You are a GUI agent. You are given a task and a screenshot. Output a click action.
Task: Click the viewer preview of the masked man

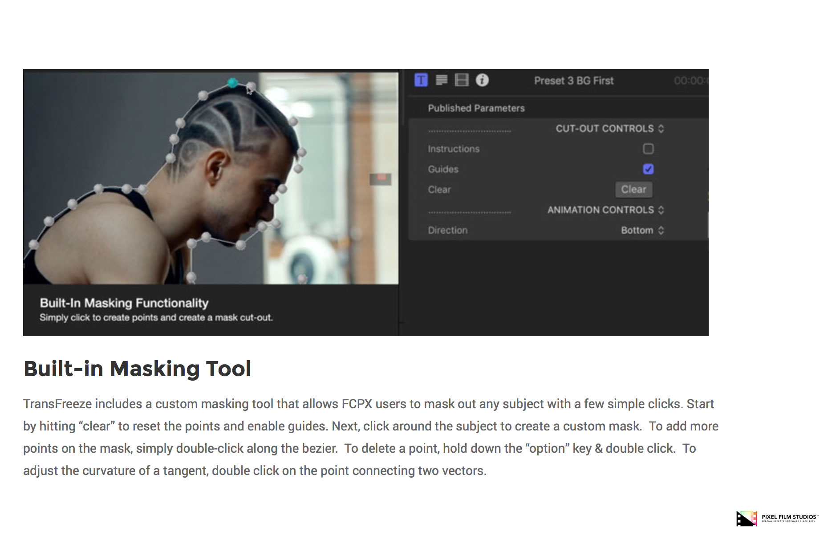coord(211,178)
